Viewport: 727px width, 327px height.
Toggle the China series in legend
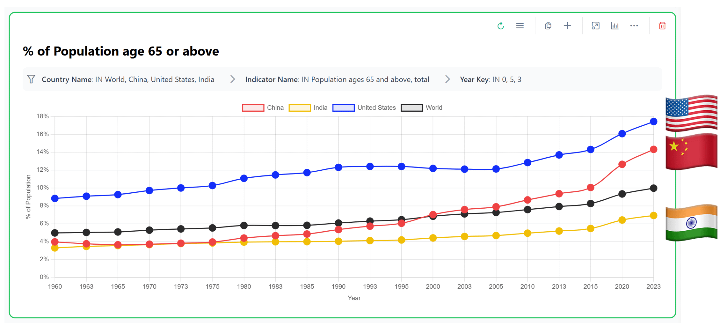point(263,108)
